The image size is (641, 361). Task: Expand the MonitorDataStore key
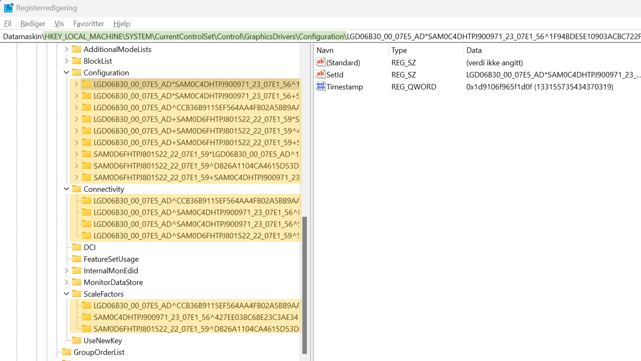(x=66, y=282)
